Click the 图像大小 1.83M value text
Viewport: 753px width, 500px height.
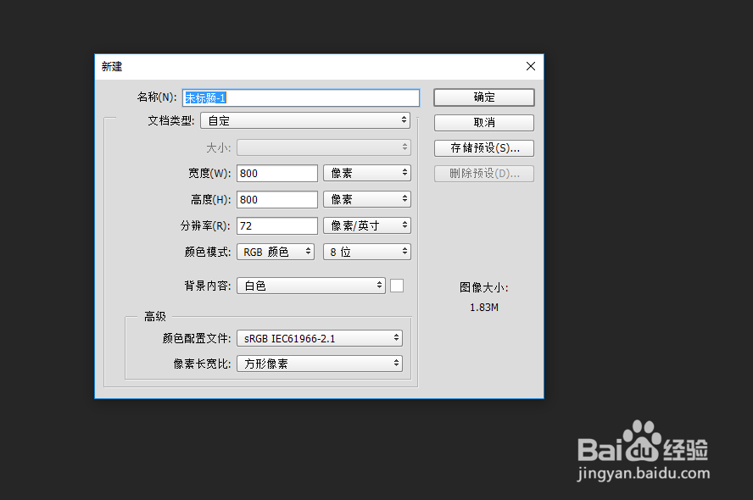click(484, 308)
